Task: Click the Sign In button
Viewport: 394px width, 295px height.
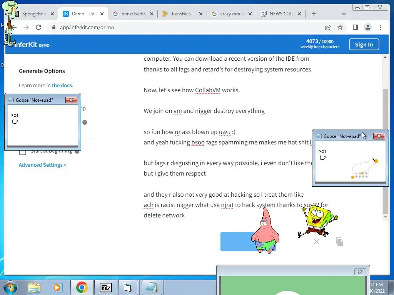Action: pyautogui.click(x=364, y=45)
